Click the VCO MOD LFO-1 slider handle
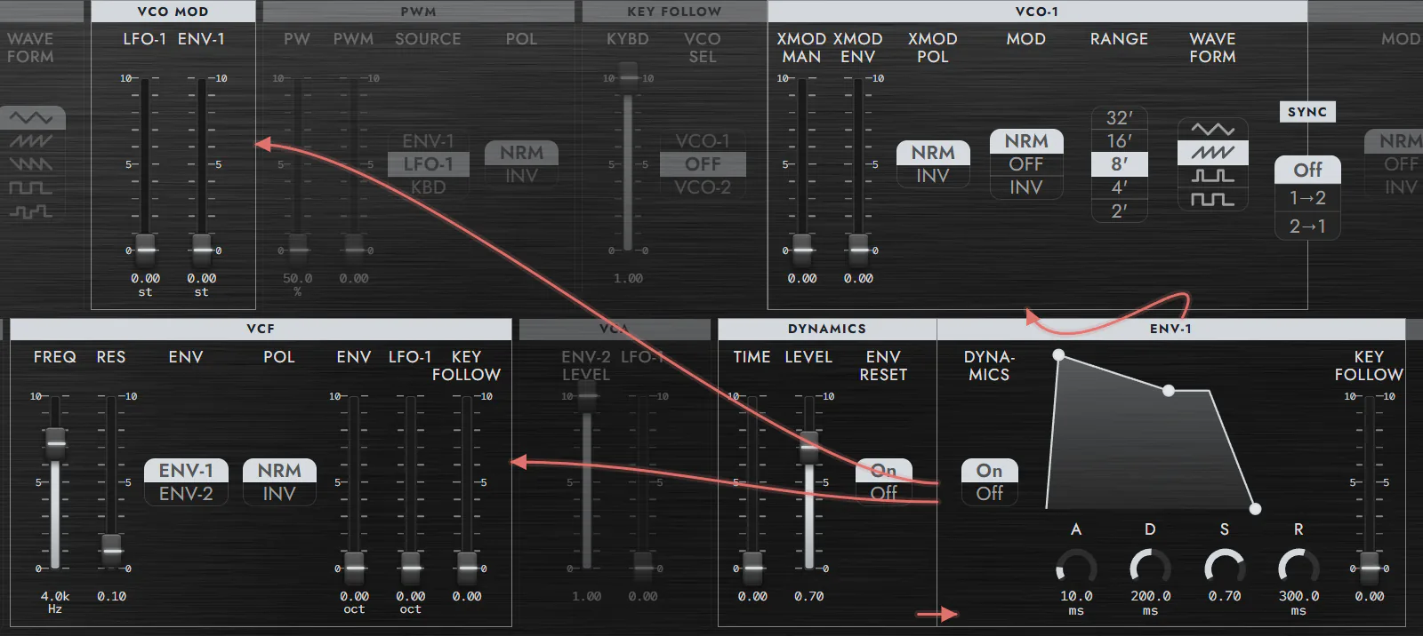Screen dimensions: 1423x636 coord(145,250)
